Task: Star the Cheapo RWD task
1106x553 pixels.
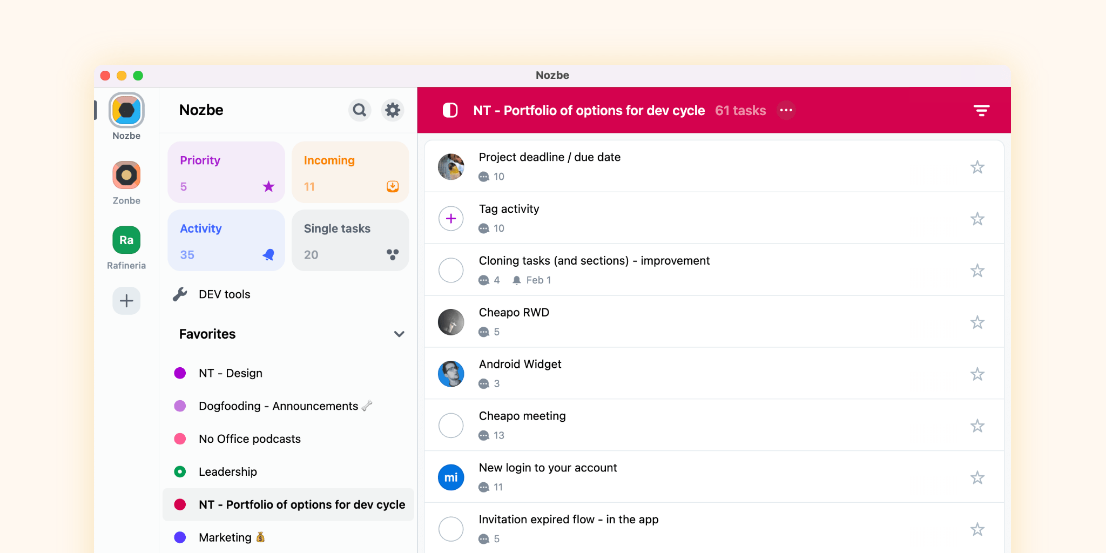Action: point(977,322)
